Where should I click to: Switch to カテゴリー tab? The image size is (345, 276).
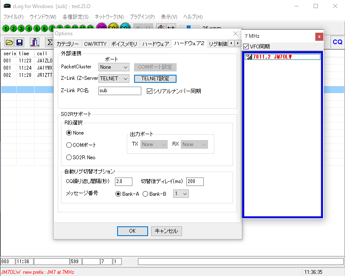(x=68, y=44)
